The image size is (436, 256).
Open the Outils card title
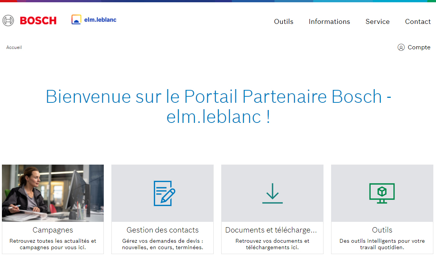pyautogui.click(x=382, y=230)
